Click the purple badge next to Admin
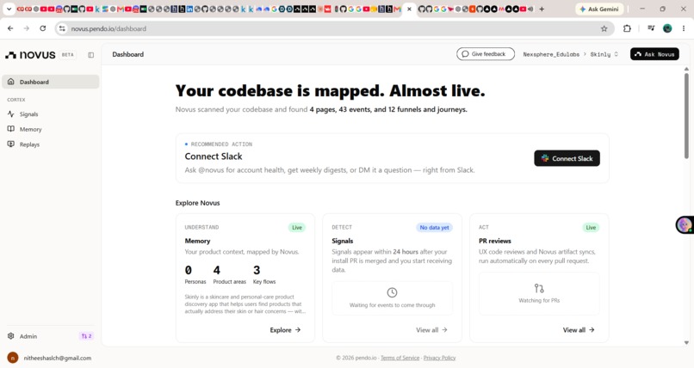Screen dimensions: 694x368 click(x=86, y=336)
